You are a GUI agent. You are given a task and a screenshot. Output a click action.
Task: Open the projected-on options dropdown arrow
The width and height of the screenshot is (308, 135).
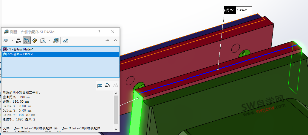[49, 40]
